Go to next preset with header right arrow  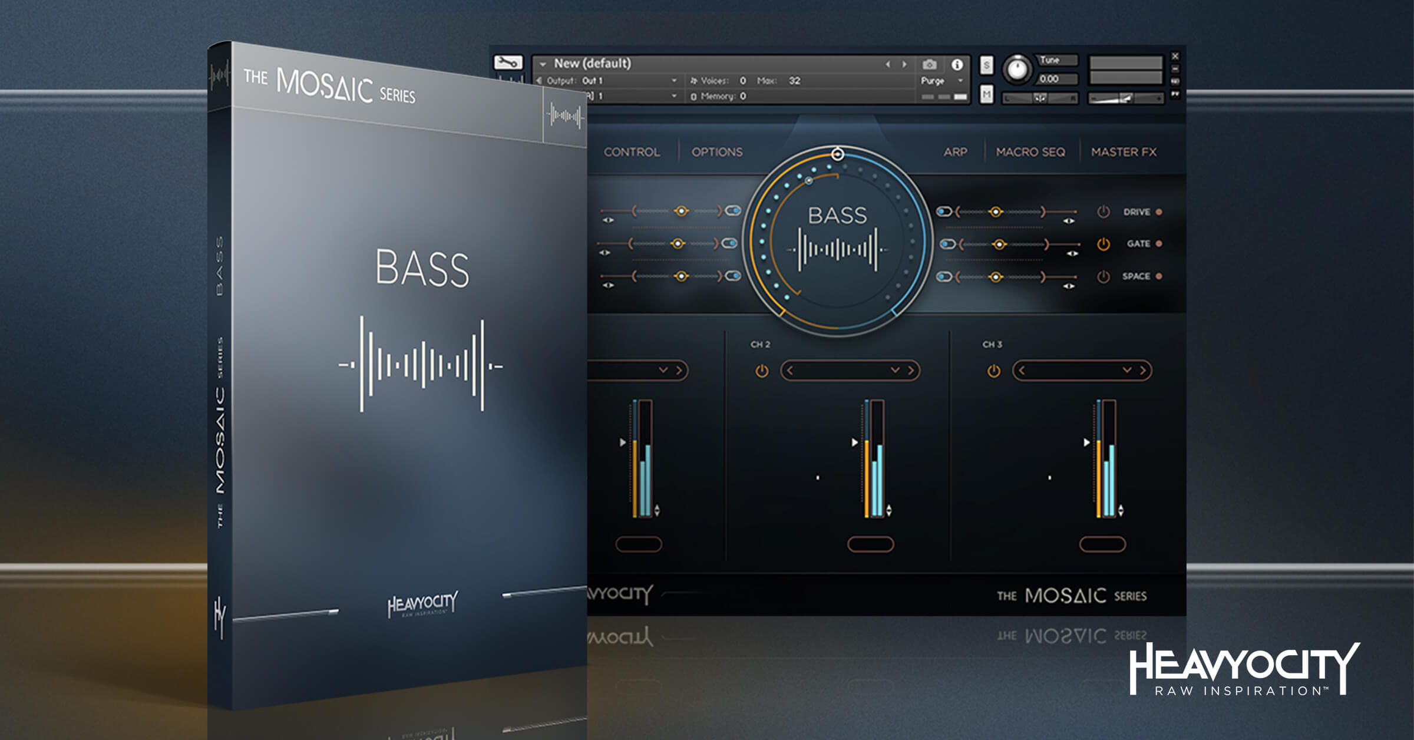[904, 64]
